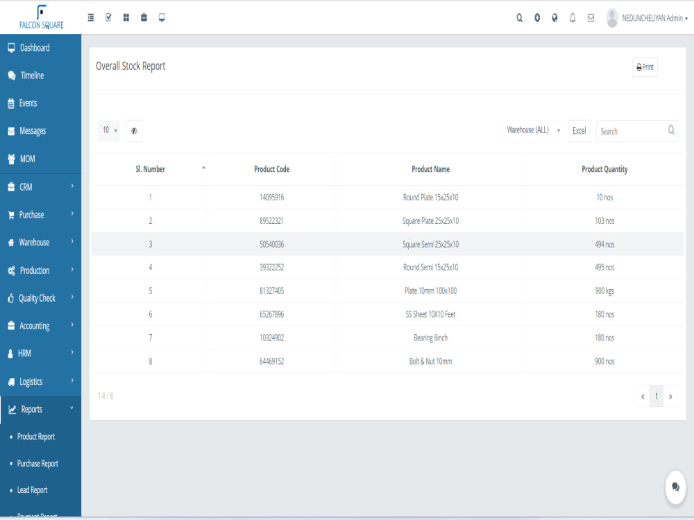
Task: Click the 1-8 / 8 record count text
Action: tap(105, 396)
